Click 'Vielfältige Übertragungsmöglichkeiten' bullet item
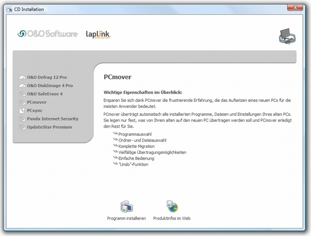This screenshot has height=236, width=311. [152, 152]
